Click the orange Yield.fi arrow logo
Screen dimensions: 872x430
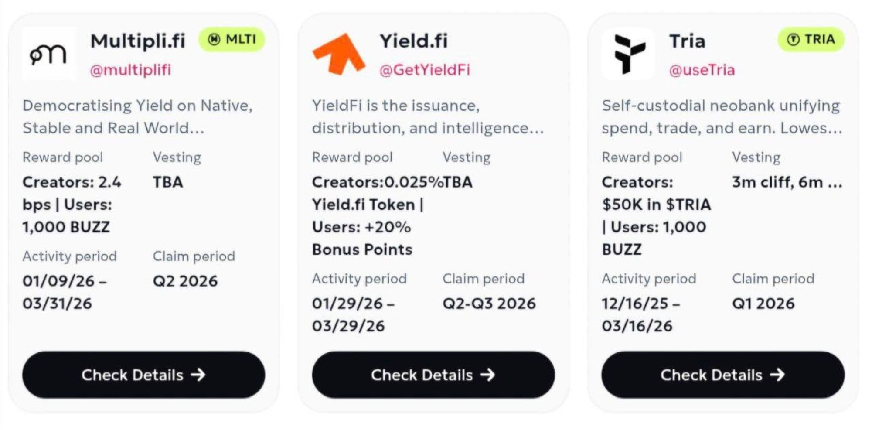339,54
